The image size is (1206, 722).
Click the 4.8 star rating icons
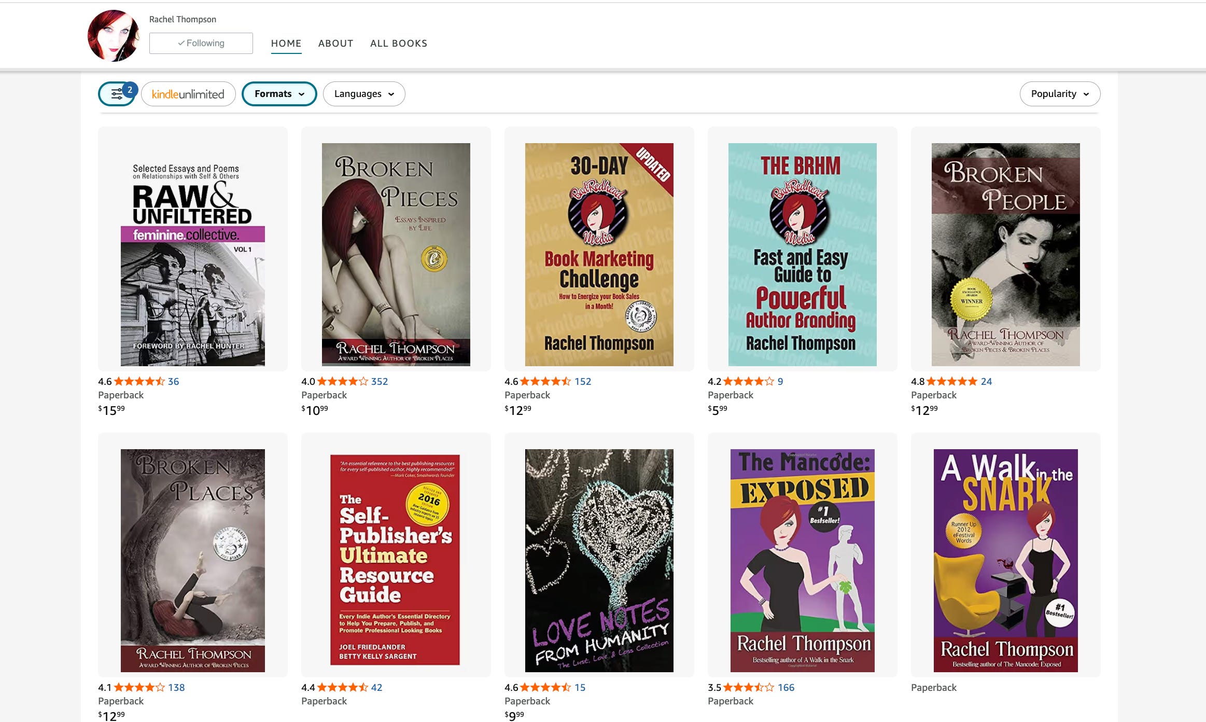(x=952, y=381)
